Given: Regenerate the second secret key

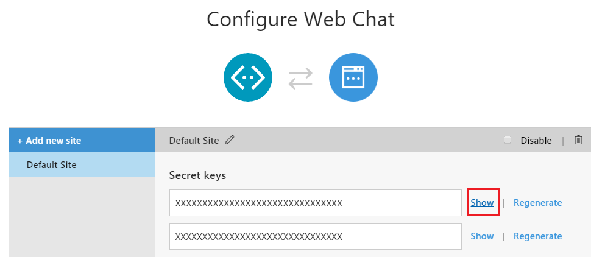Looking at the screenshot, I should point(537,236).
